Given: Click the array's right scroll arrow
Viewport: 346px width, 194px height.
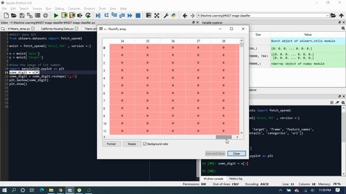Looking at the screenshot, I should [237, 137].
